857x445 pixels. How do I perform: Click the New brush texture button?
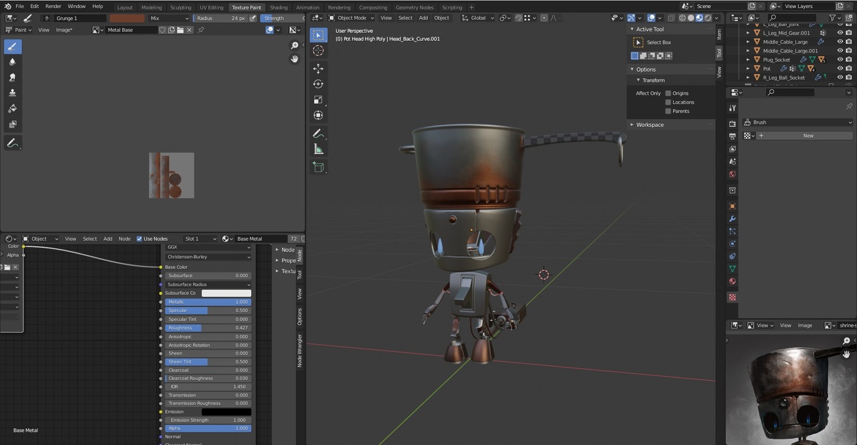pos(807,136)
